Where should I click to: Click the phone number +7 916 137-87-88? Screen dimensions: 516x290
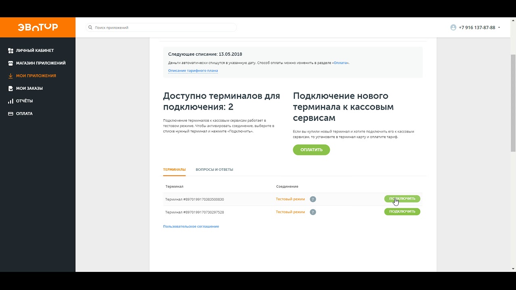[x=477, y=28]
